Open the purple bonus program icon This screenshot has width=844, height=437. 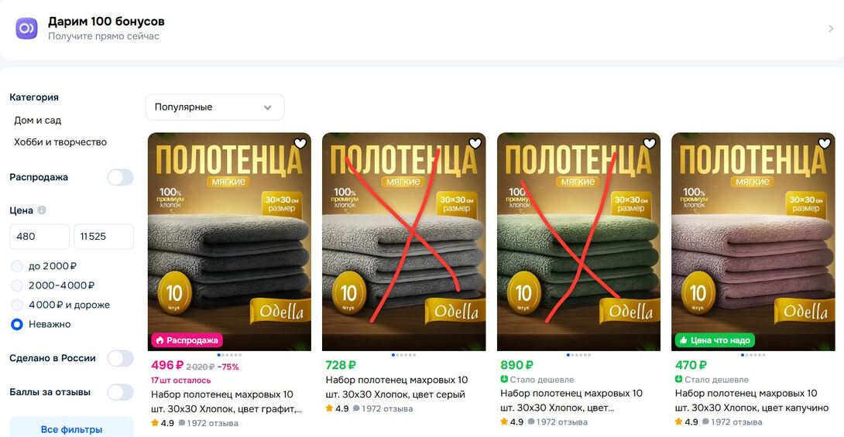click(26, 28)
